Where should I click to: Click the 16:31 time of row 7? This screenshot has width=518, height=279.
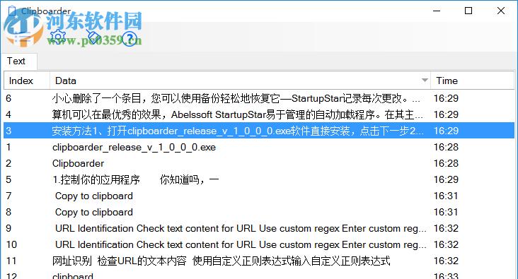pyautogui.click(x=446, y=196)
